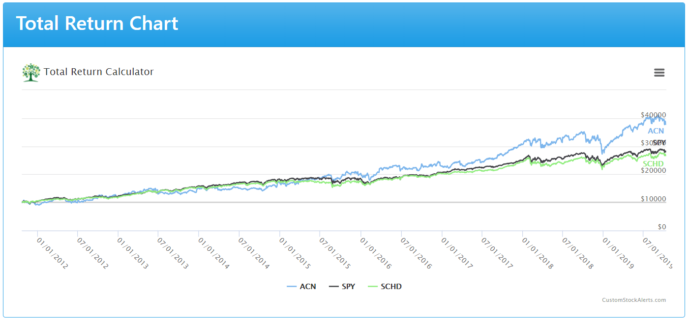The height and width of the screenshot is (321, 689).
Task: Select the $0 y-axis label
Action: tap(662, 227)
